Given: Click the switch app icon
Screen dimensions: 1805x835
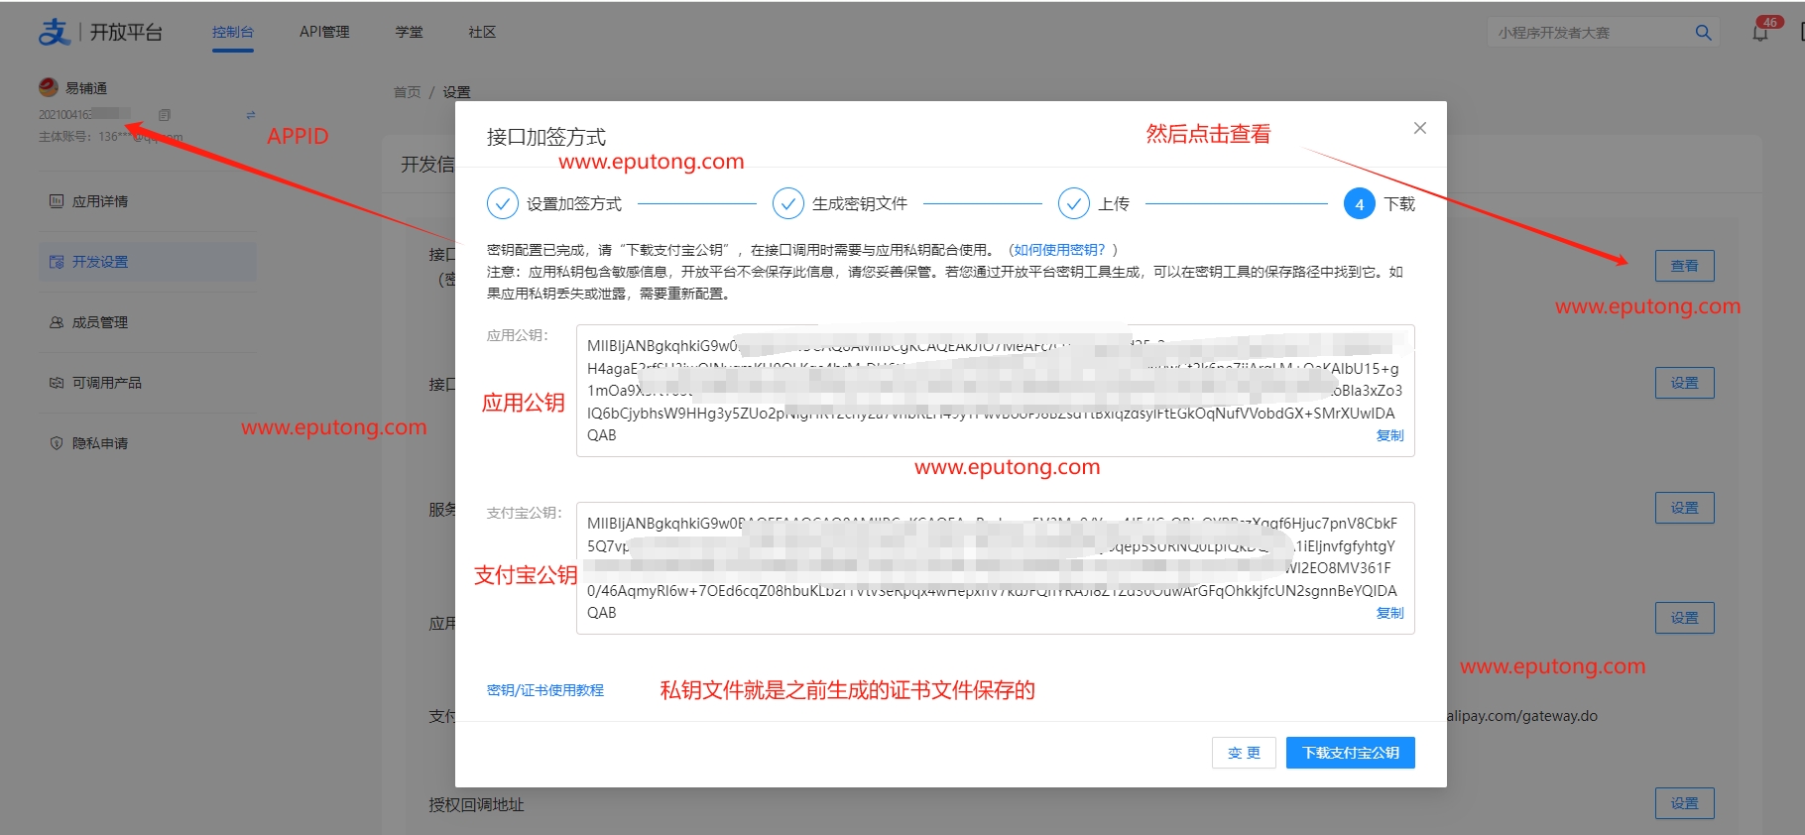Looking at the screenshot, I should (250, 115).
